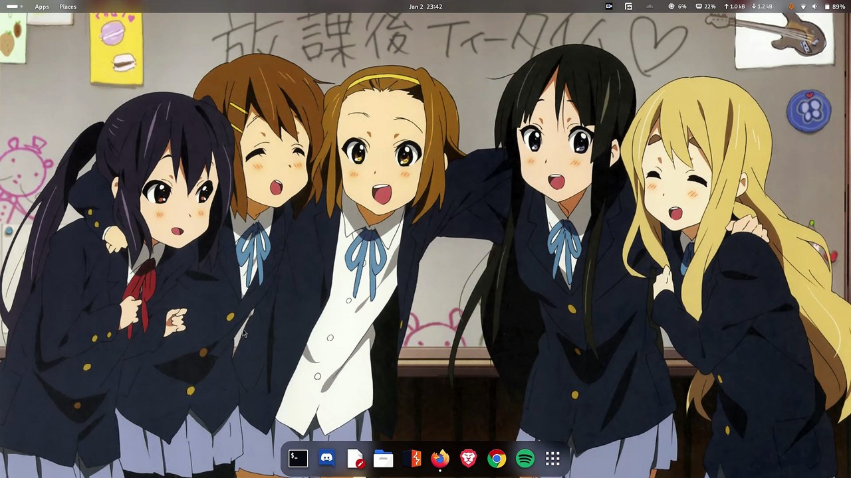The width and height of the screenshot is (851, 478).
Task: Launch Brave browser from the dock
Action: [x=469, y=458]
